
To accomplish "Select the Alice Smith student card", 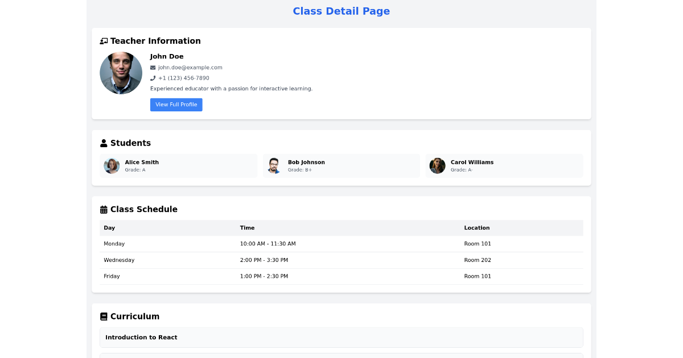I will click(179, 165).
